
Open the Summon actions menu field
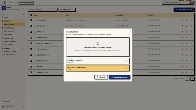pyautogui.click(x=178, y=3)
